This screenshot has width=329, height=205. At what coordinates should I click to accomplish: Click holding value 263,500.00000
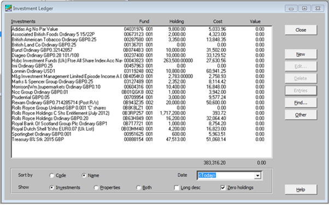click(178, 61)
